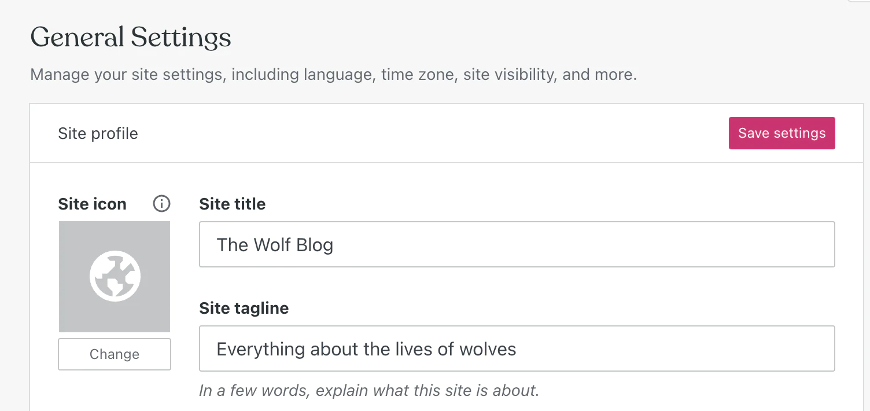870x411 pixels.
Task: Click the word Wolf in site title
Action: (x=272, y=245)
